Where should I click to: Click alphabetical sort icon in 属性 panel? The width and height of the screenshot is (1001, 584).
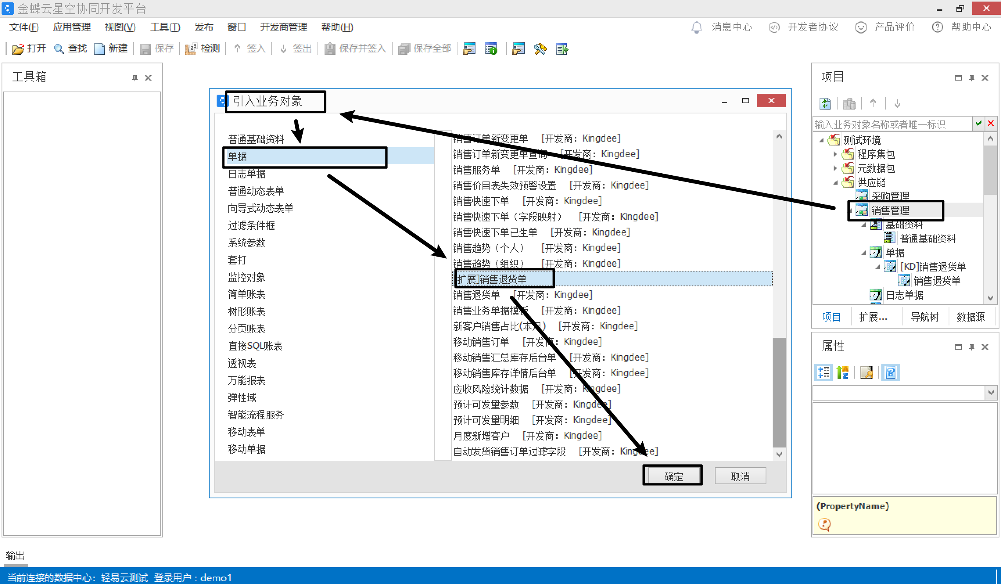click(x=842, y=372)
